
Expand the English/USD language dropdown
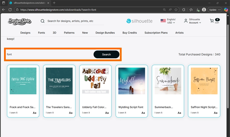(168, 21)
